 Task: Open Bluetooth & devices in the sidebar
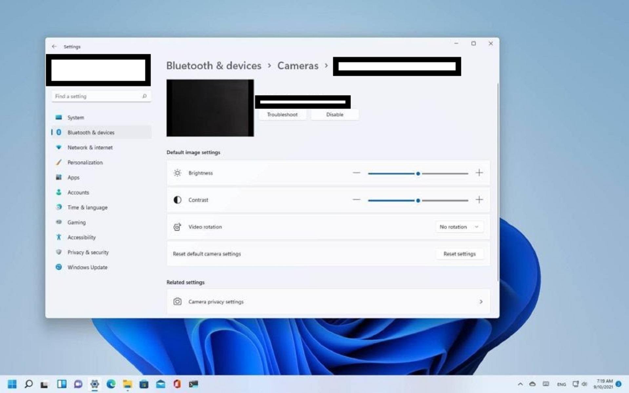tap(91, 132)
